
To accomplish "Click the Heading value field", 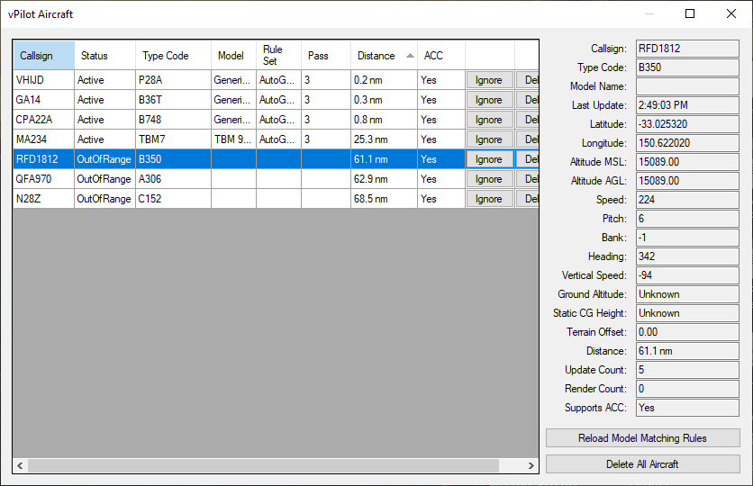I will (x=686, y=256).
